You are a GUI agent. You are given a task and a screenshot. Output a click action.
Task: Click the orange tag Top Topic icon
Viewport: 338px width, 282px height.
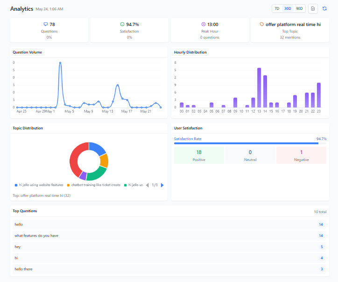point(261,24)
